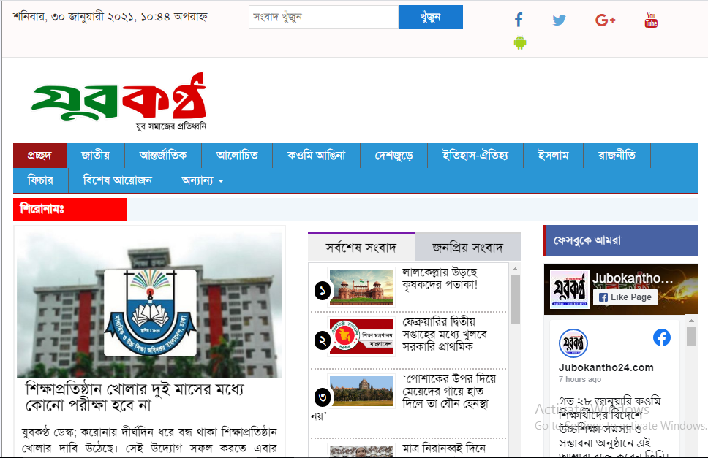The image size is (708, 458).
Task: Click the যুবকণ্ঠ site logo
Action: pyautogui.click(x=119, y=102)
